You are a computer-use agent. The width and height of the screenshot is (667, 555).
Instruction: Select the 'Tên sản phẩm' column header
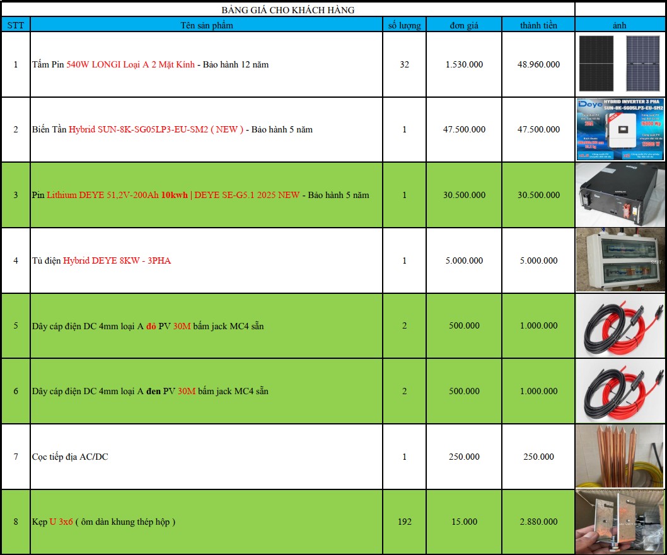207,25
